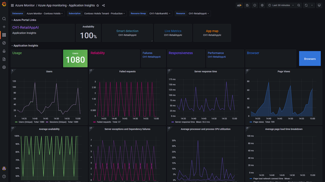
Task: Click the Create plus icon in sidebar
Action: click(x=4, y=27)
